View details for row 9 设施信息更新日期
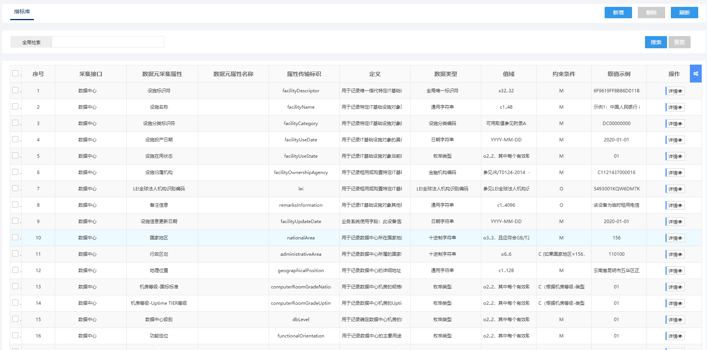This screenshot has width=707, height=350. pyautogui.click(x=675, y=222)
